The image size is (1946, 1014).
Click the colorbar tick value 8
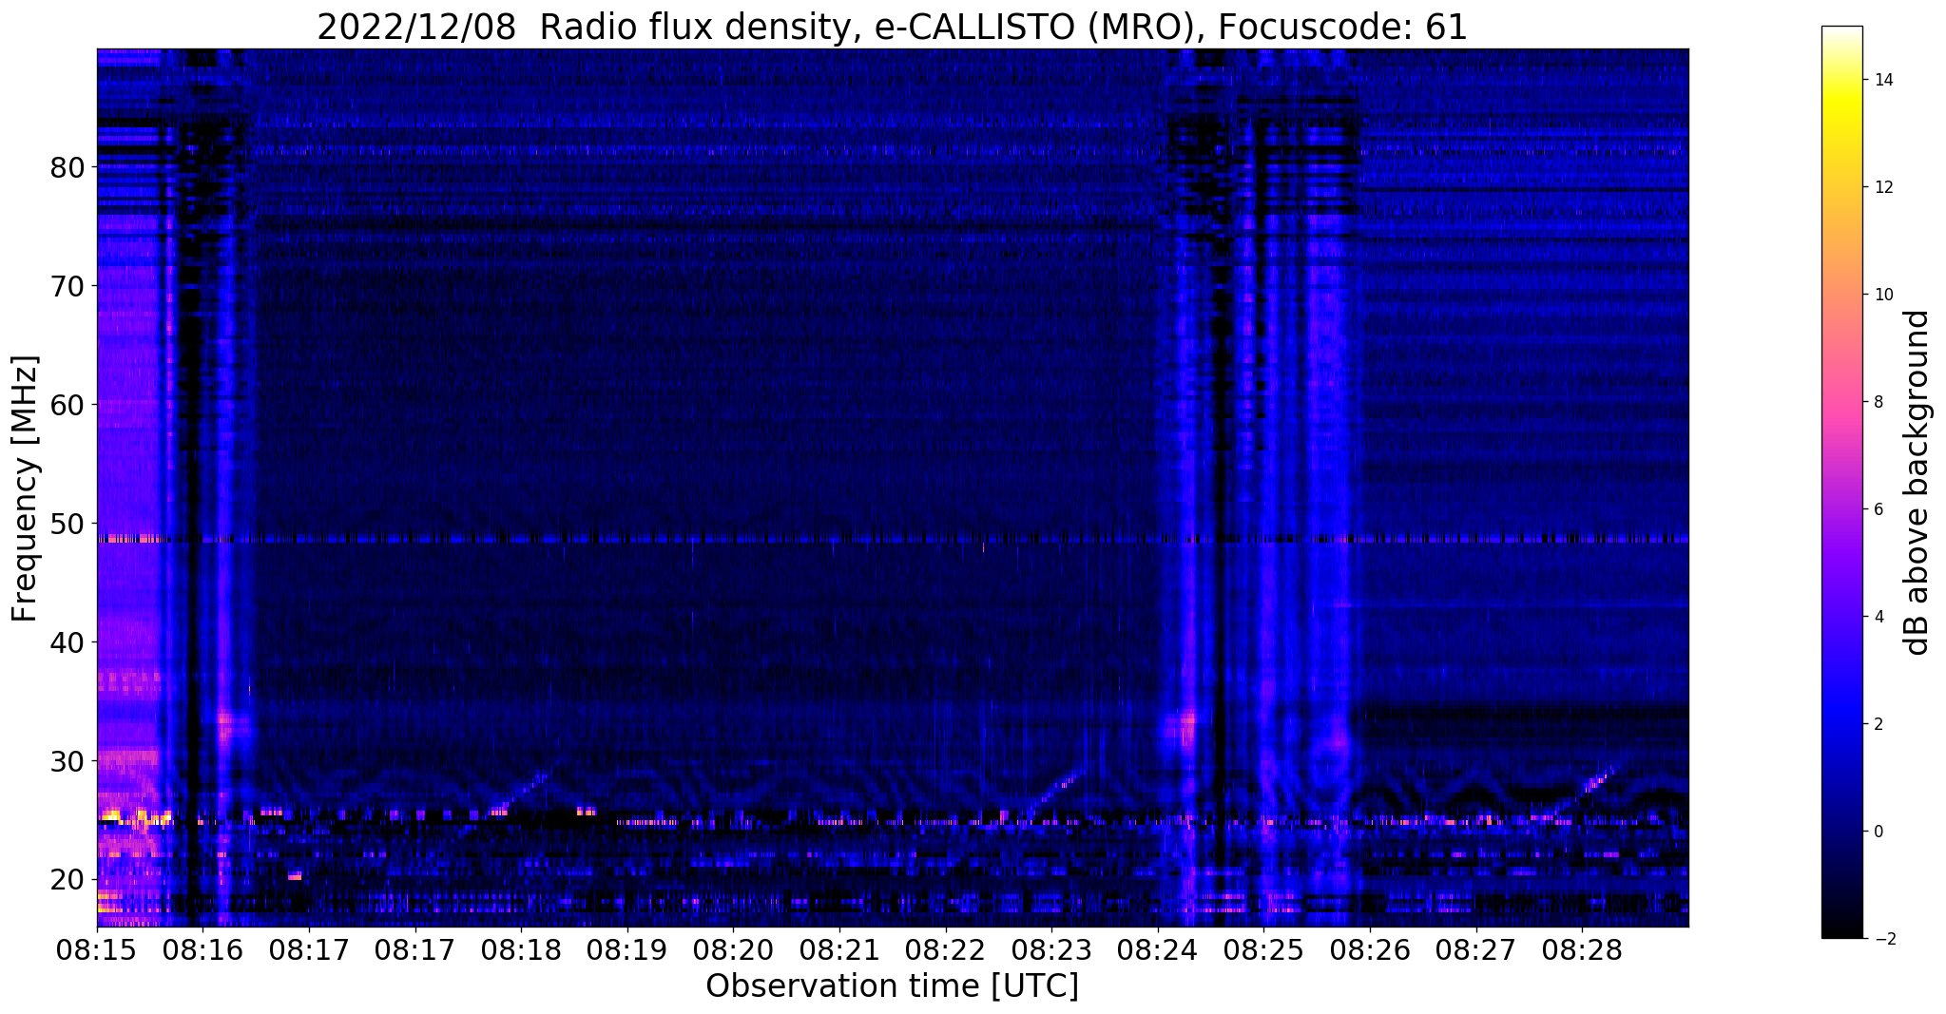pyautogui.click(x=1879, y=402)
